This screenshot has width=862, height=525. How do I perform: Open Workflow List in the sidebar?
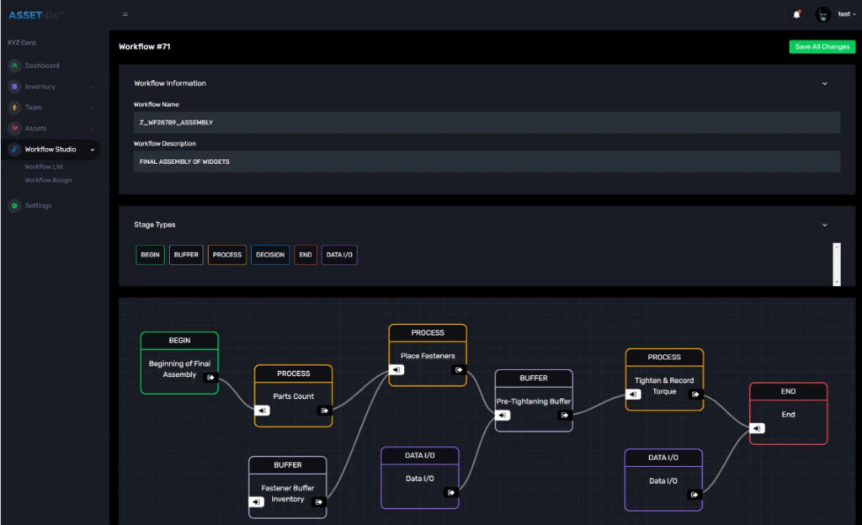pos(44,167)
